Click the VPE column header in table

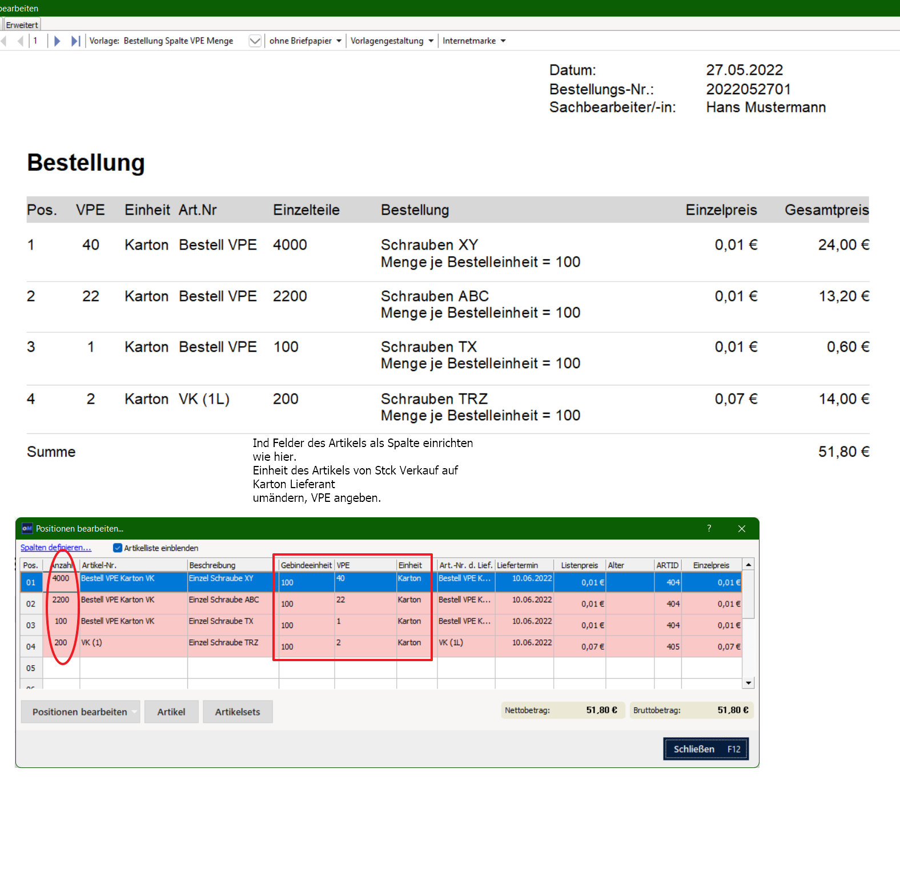365,565
